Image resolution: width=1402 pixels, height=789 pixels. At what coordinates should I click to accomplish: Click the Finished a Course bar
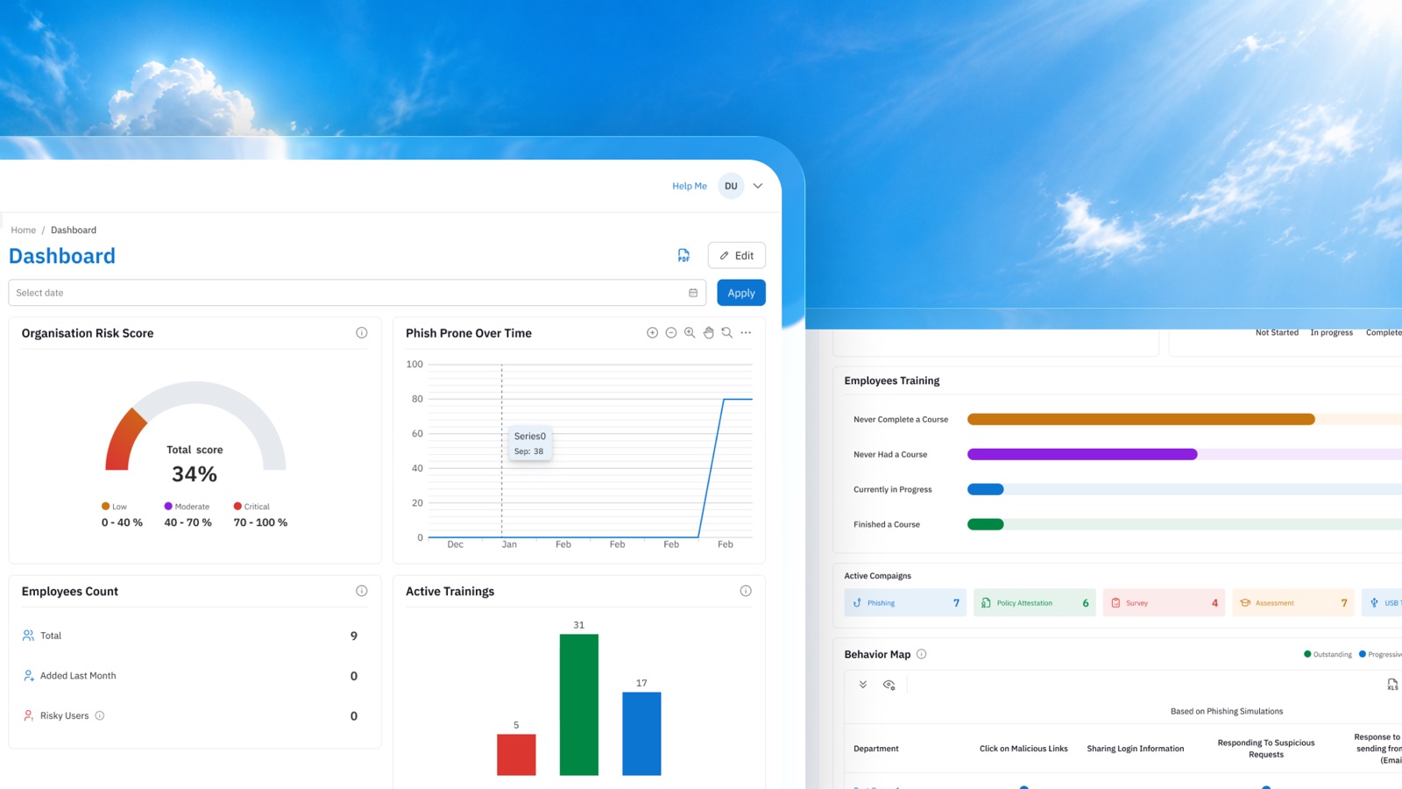[x=986, y=524]
